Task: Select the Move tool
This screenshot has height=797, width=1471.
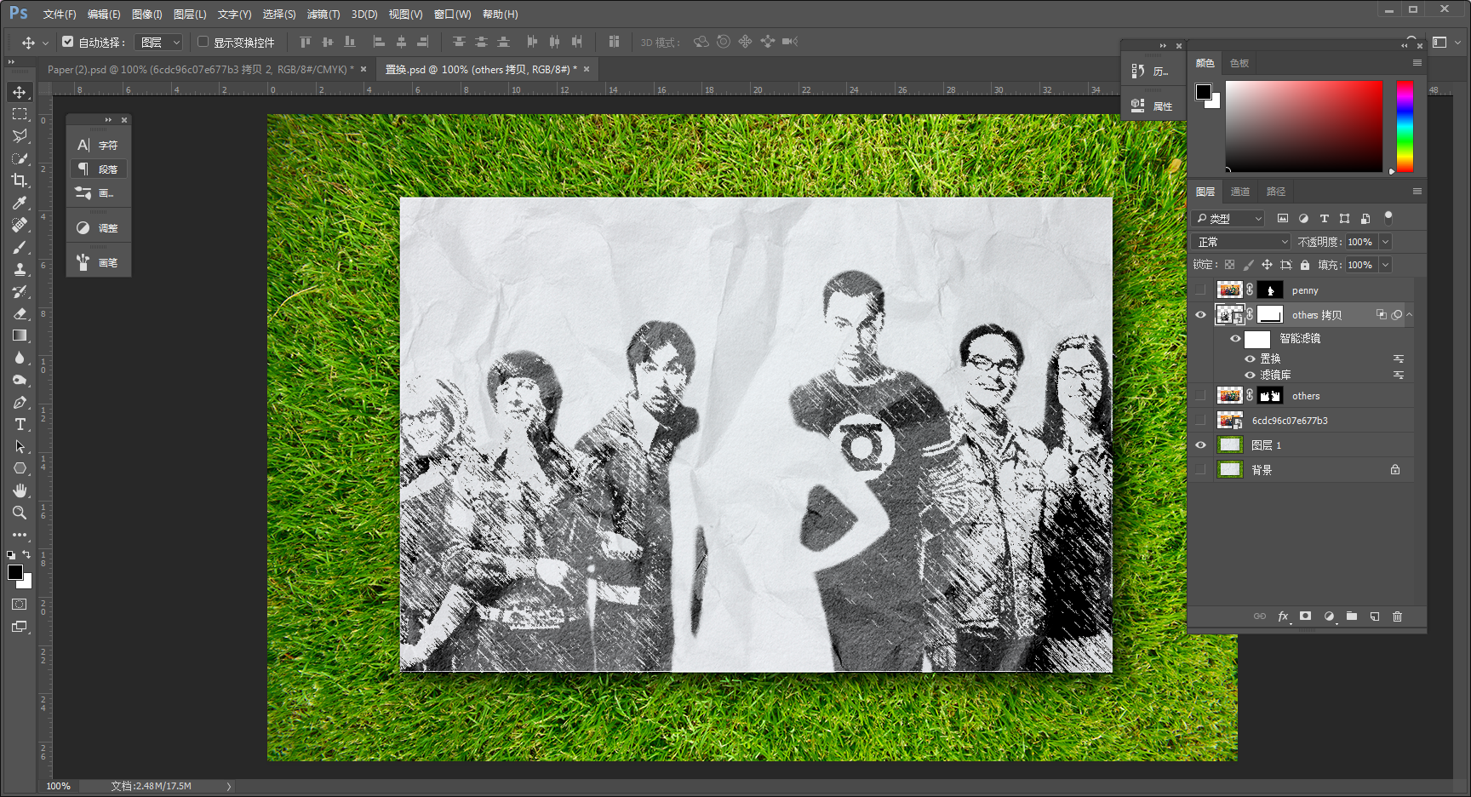Action: [x=20, y=92]
